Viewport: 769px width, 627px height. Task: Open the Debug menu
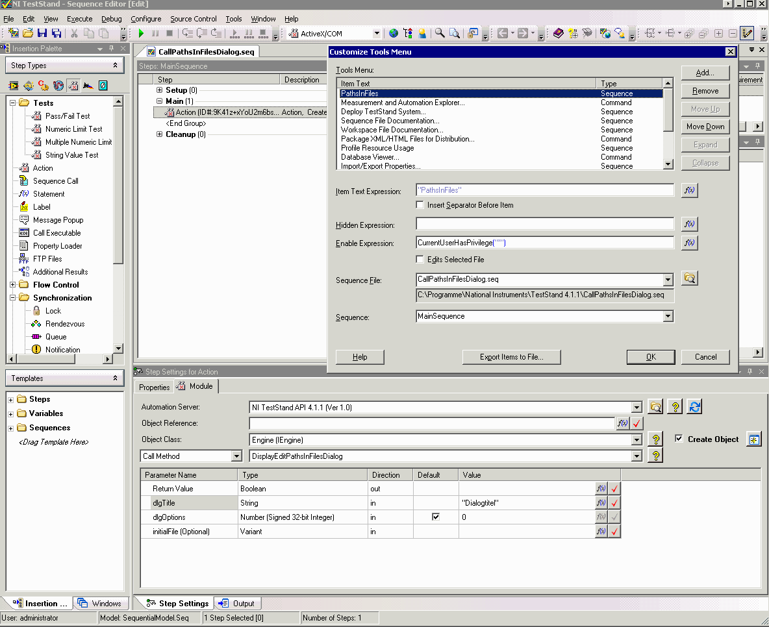[x=111, y=19]
